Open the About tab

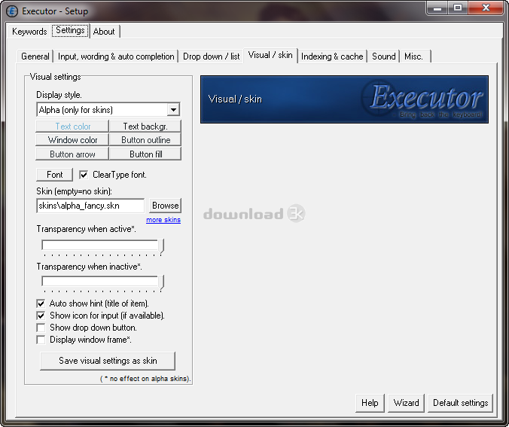[x=104, y=32]
